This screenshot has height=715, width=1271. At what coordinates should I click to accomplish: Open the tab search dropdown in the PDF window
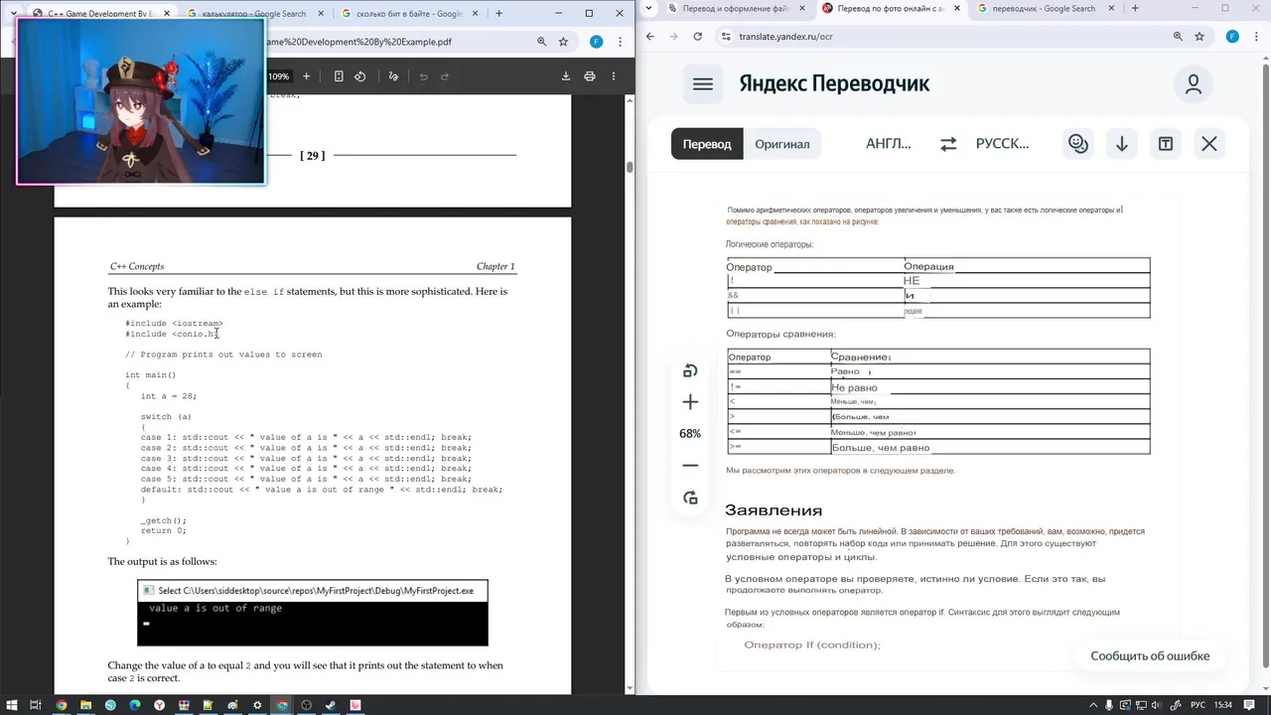click(x=13, y=14)
